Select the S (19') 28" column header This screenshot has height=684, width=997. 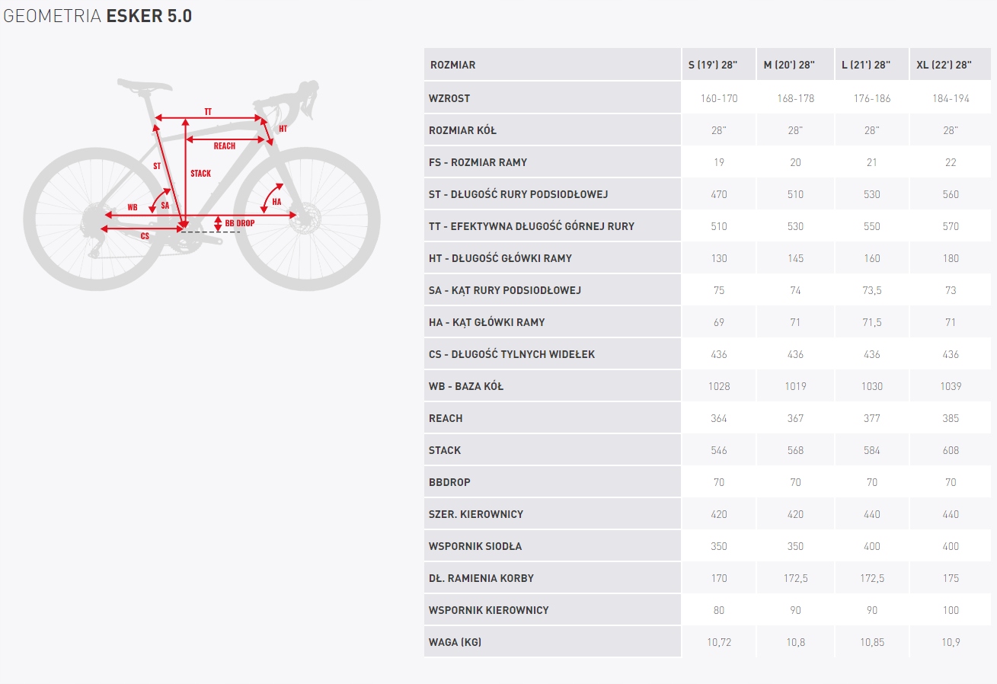[x=713, y=65]
